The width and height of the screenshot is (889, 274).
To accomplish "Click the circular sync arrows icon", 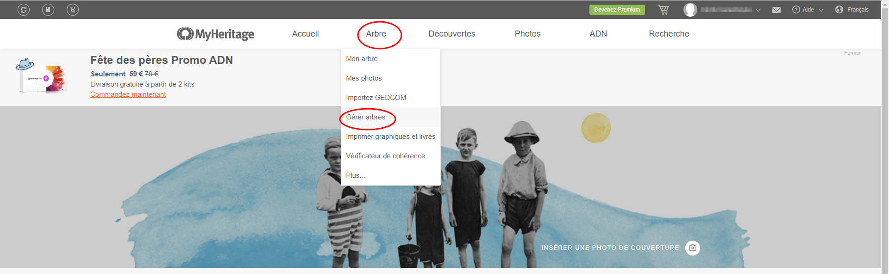I will pos(24,10).
